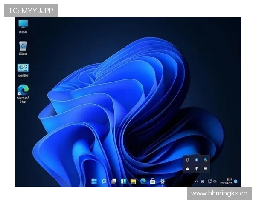Open Microsoft Store from the taskbar
This screenshot has width=256, height=204.
click(x=152, y=181)
